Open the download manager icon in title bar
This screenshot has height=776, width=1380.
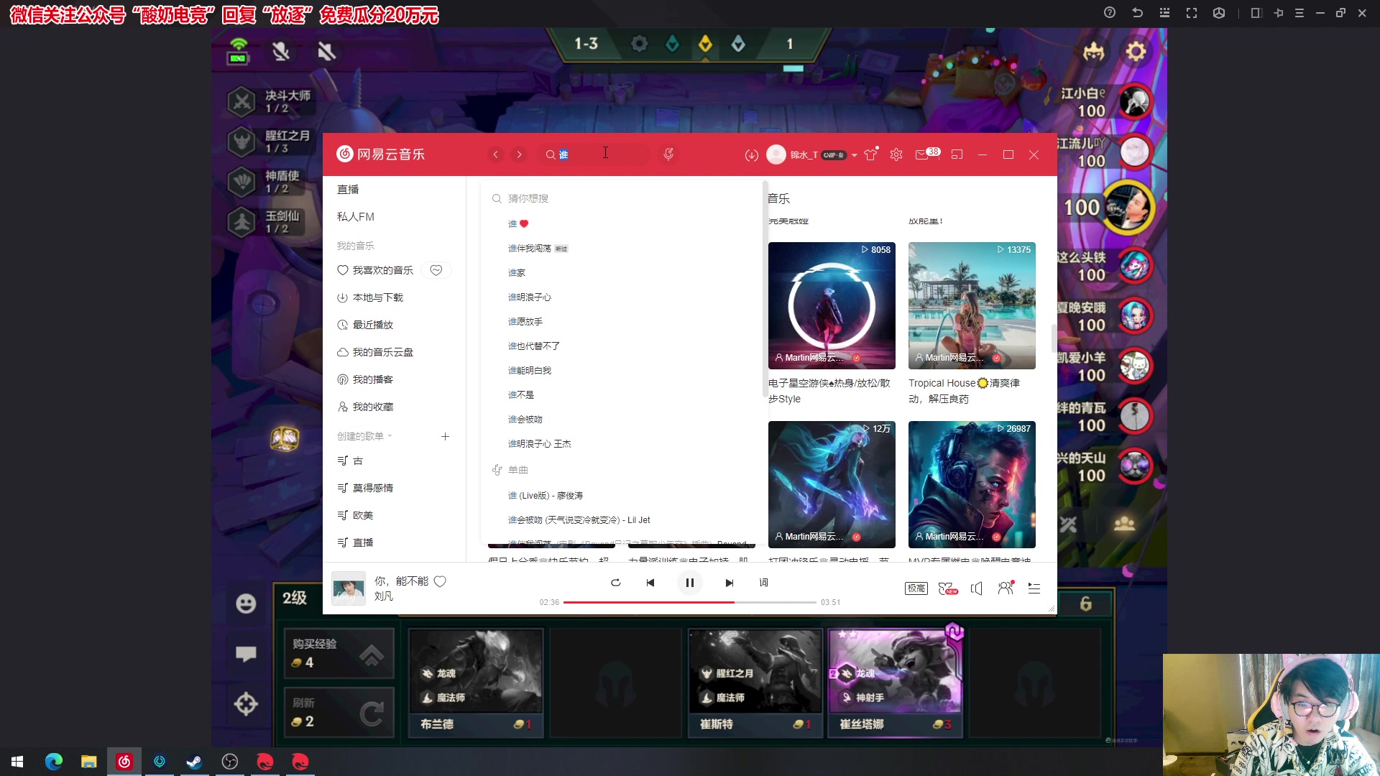coord(752,155)
